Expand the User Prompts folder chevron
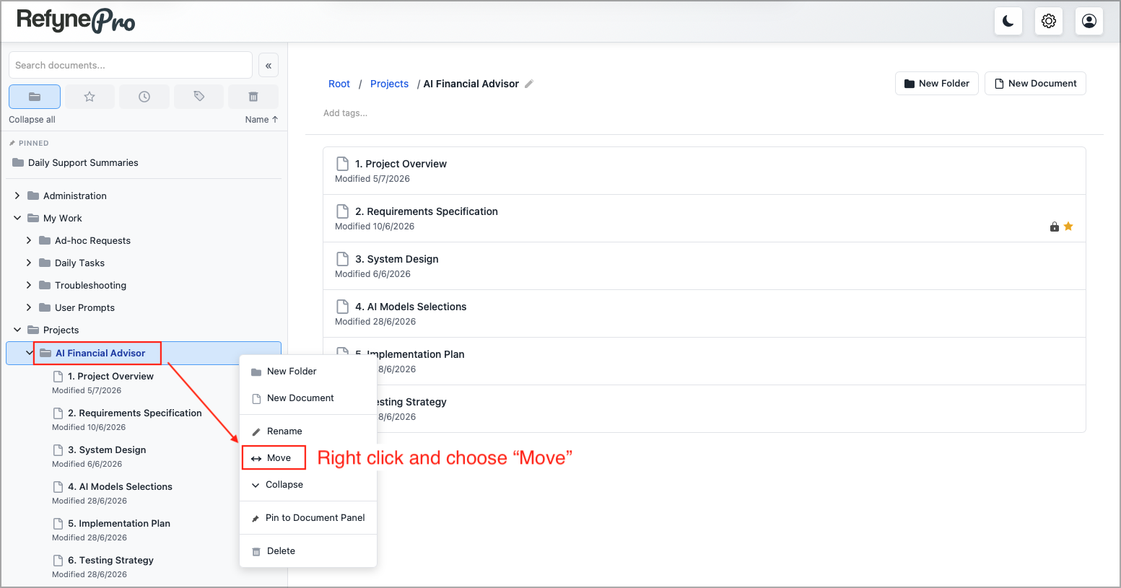 point(29,307)
